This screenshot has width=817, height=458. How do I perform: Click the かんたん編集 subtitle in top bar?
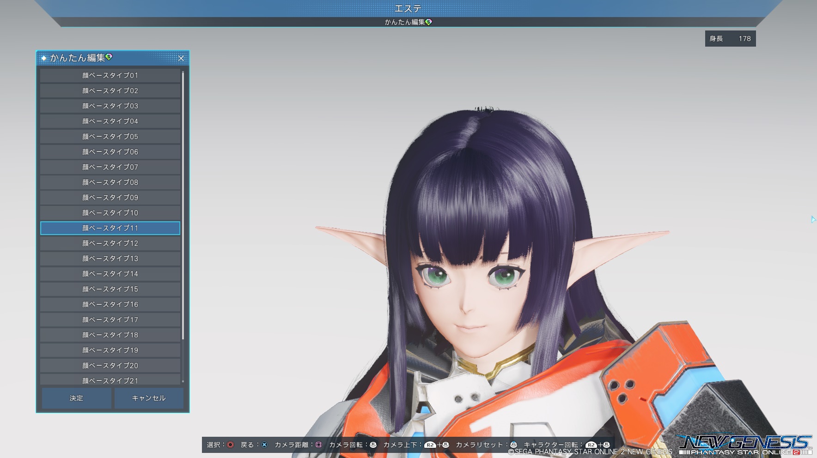tap(405, 22)
